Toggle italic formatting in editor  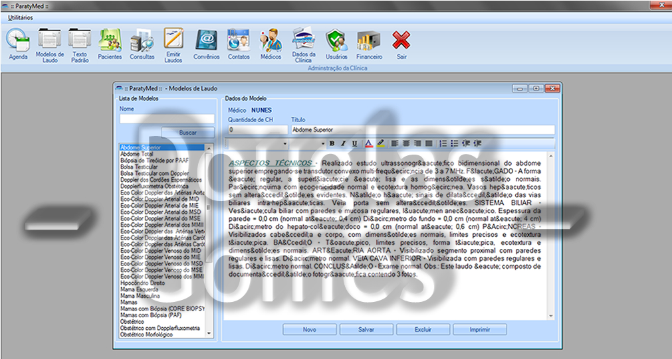pyautogui.click(x=343, y=143)
